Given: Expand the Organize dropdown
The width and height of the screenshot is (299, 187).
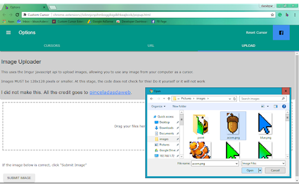Looking at the screenshot, I should coord(158,107).
